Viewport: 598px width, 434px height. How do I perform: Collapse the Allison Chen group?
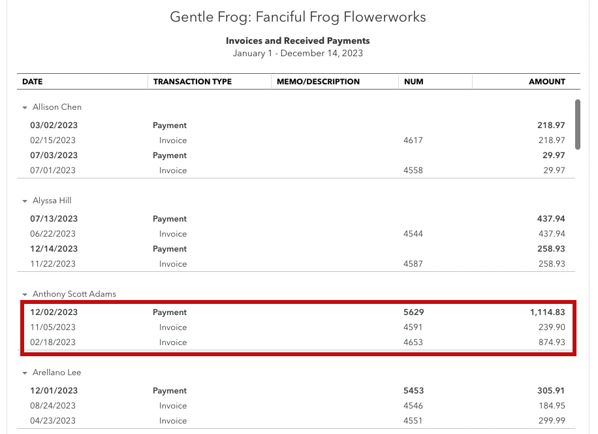click(25, 108)
